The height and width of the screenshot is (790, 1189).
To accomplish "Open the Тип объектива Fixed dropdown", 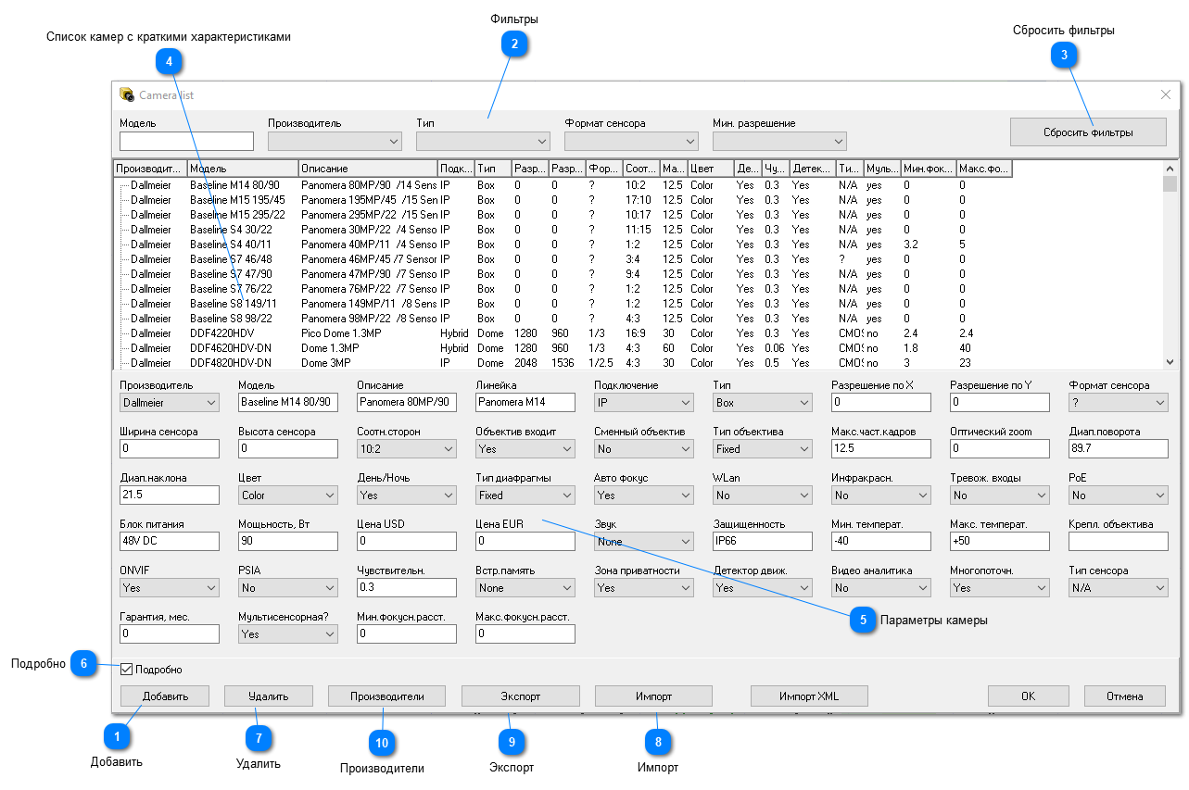I will click(763, 449).
